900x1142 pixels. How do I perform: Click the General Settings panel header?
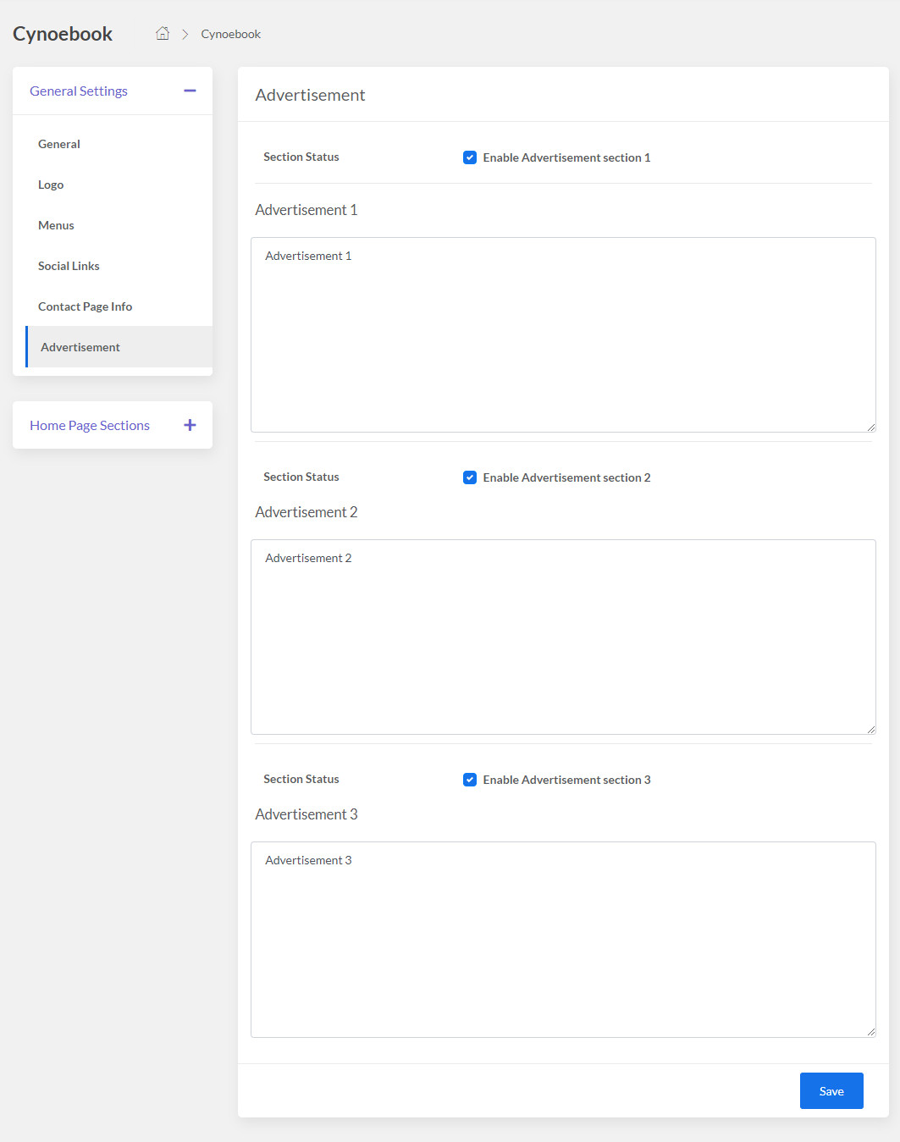[79, 91]
